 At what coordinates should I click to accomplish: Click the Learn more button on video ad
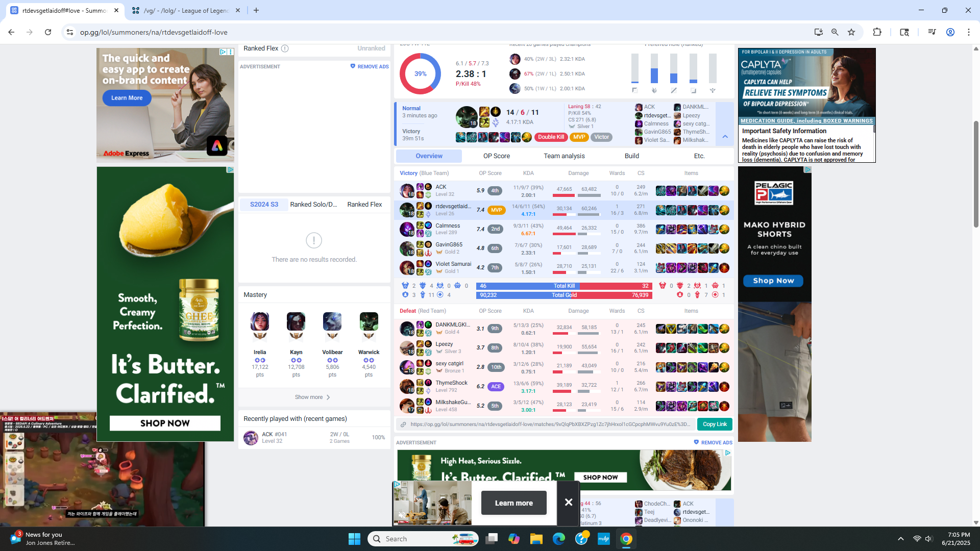513,503
